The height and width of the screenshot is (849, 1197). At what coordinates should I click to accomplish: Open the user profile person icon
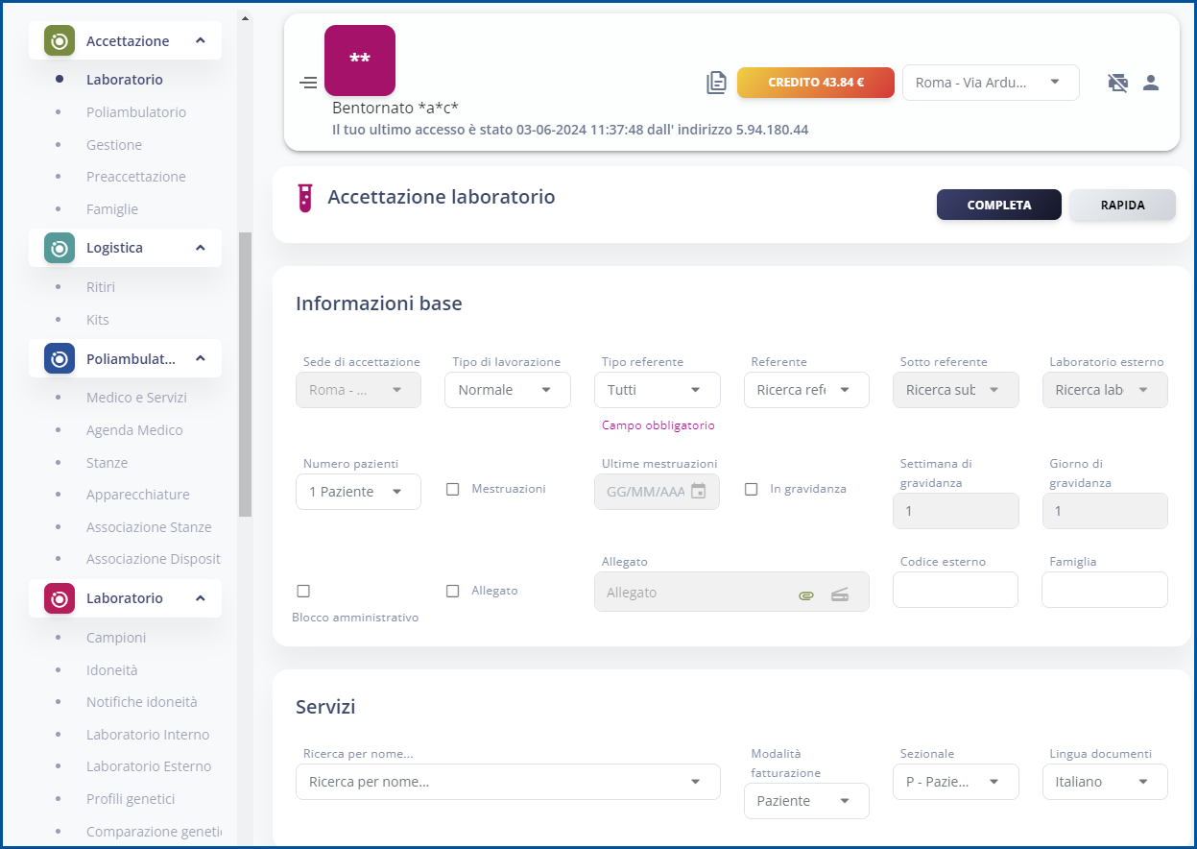[1150, 83]
